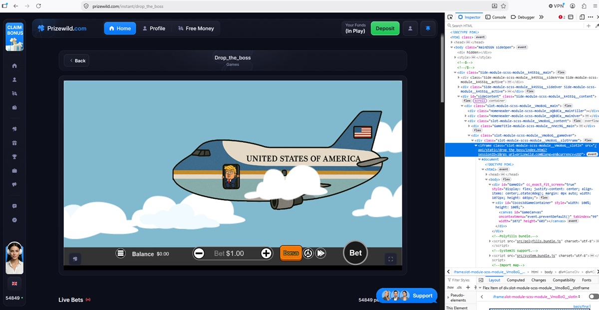The image size is (599, 310).
Task: Expand the polyfills.bundle.js script node
Action: (490, 241)
